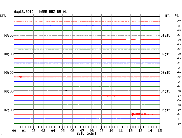Screen dimensions: 182x138
Task: Click the 02:15 UTC time label
Action: coord(165,54)
